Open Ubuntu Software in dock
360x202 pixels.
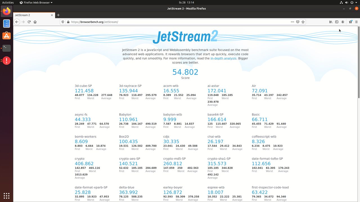(6, 36)
